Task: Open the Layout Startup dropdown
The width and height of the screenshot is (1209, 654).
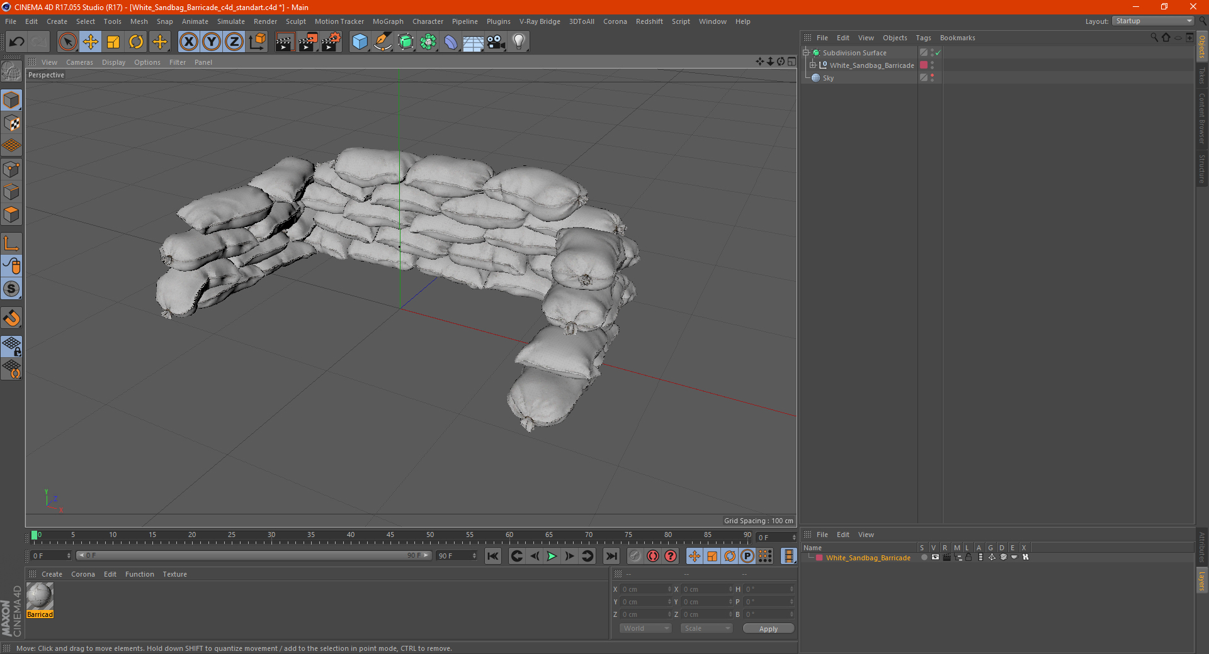Action: (x=1153, y=21)
